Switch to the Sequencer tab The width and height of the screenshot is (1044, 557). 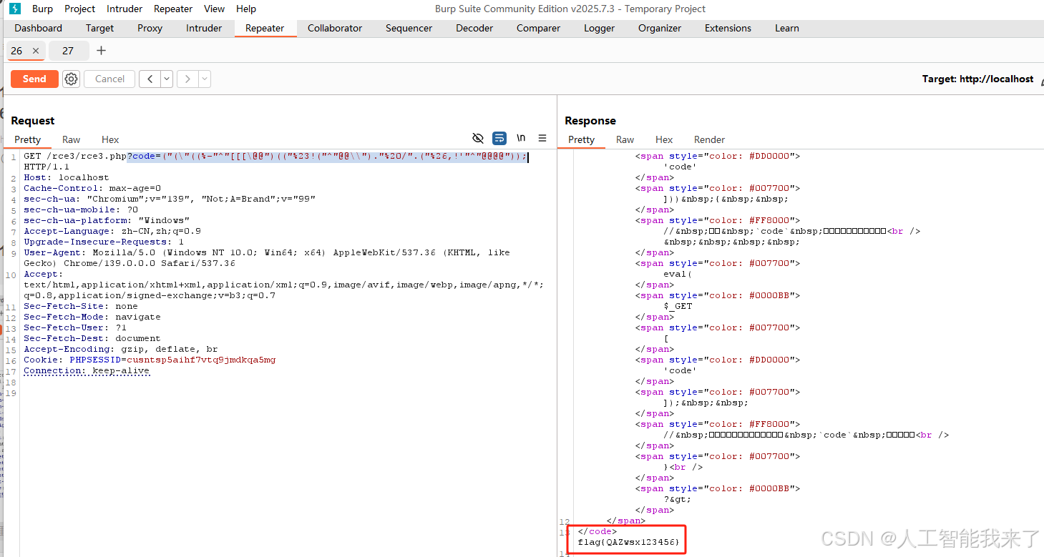click(x=409, y=29)
